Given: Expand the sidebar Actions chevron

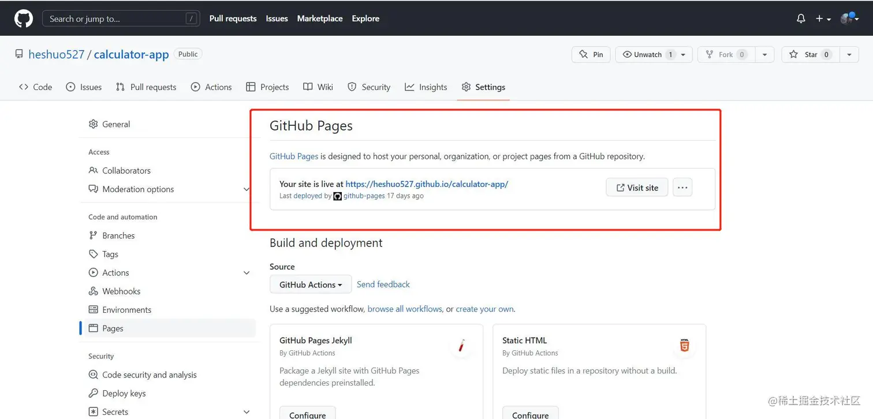Looking at the screenshot, I should (247, 273).
